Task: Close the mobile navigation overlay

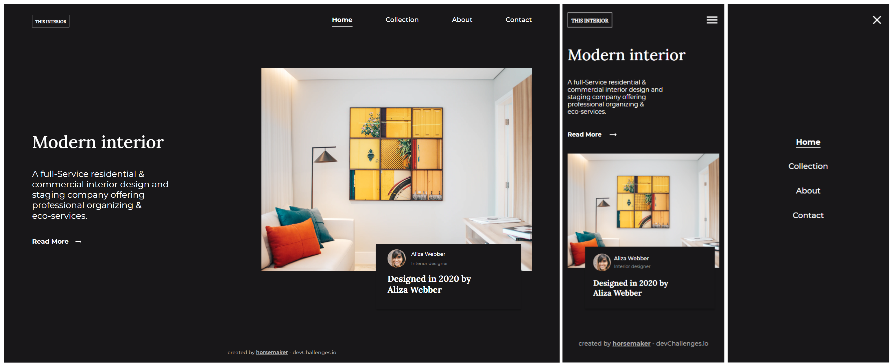Action: pyautogui.click(x=877, y=20)
